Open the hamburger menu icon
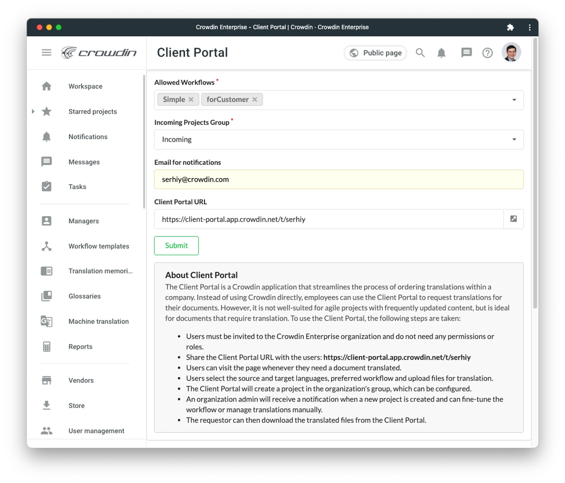This screenshot has height=483, width=565. click(x=46, y=52)
